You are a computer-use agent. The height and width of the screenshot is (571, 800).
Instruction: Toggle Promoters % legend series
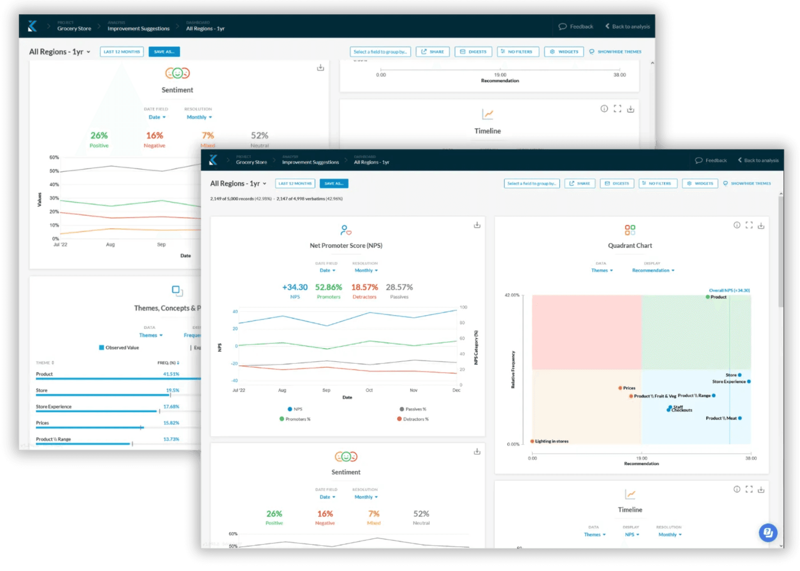click(295, 419)
